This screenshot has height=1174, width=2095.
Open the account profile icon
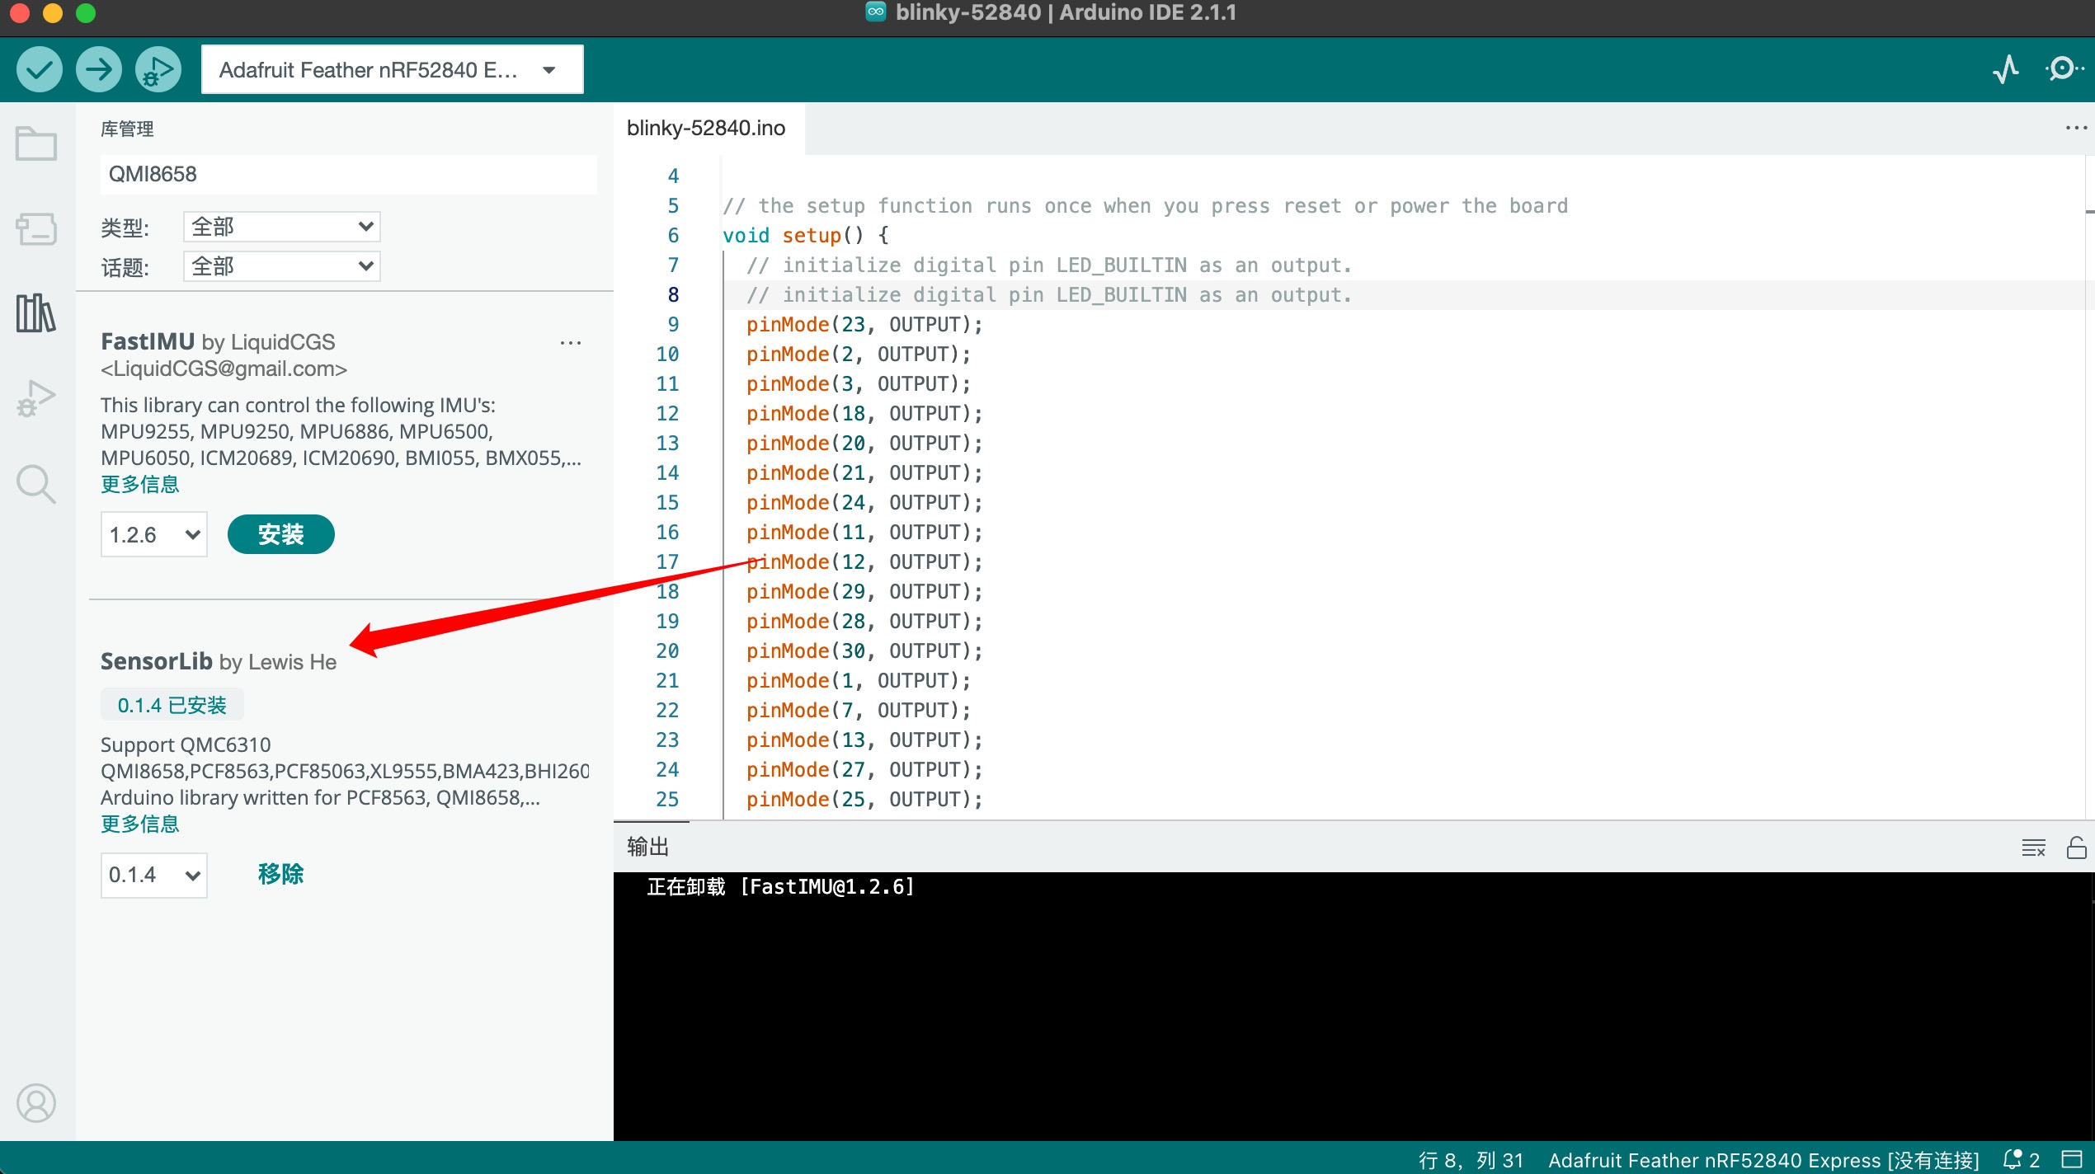click(x=36, y=1103)
